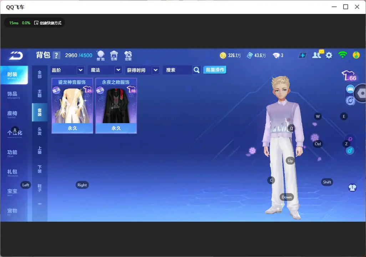The image size is (366, 257).
Task: Click the hexagon button on the right edge
Action: point(361,93)
